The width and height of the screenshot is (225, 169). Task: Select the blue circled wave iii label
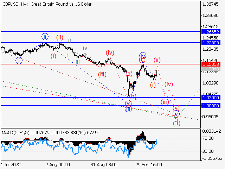(x=128, y=109)
